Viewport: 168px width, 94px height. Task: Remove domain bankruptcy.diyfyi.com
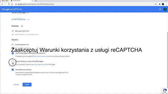click(x=13, y=31)
